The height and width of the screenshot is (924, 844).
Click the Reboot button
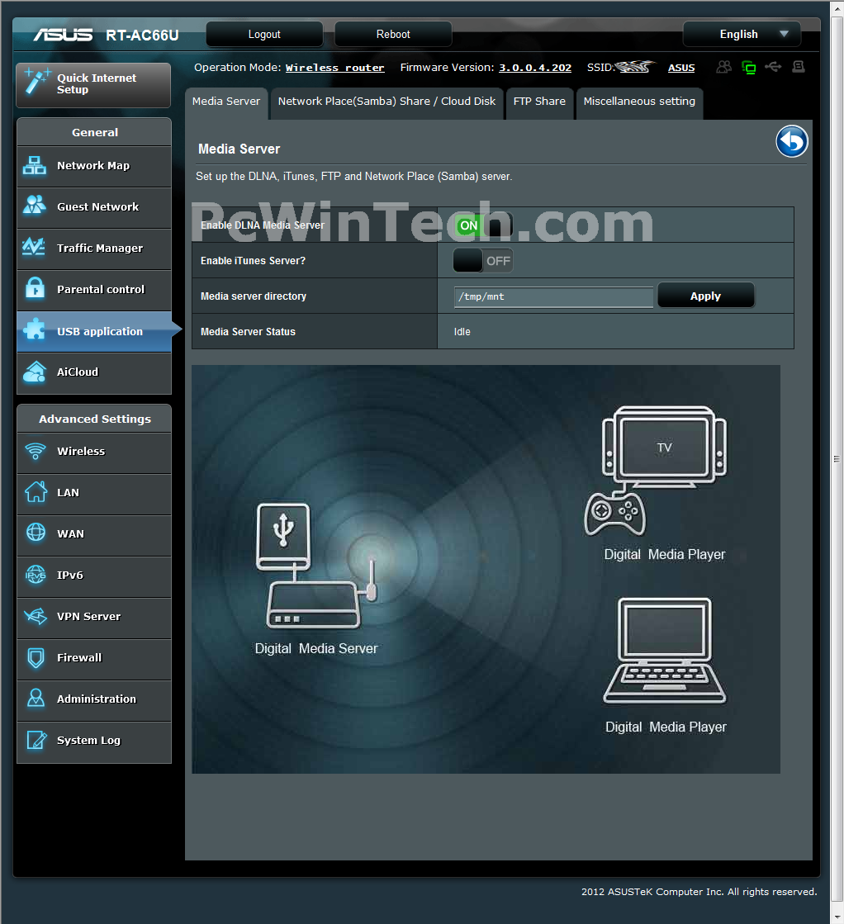coord(393,34)
